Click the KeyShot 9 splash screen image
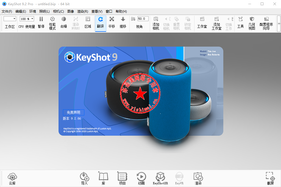Image resolution: width=281 pixels, height=187 pixels. (141, 91)
